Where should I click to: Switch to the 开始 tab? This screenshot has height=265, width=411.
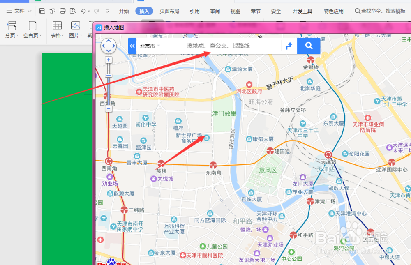124,11
